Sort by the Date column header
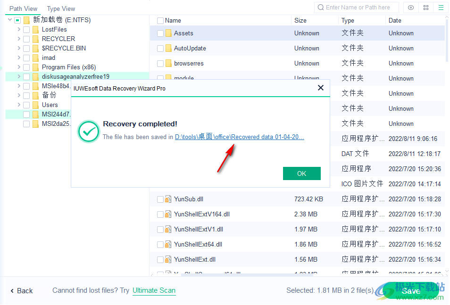 point(395,21)
